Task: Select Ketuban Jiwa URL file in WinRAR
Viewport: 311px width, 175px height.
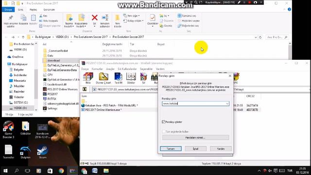Action: pyautogui.click(x=109, y=105)
